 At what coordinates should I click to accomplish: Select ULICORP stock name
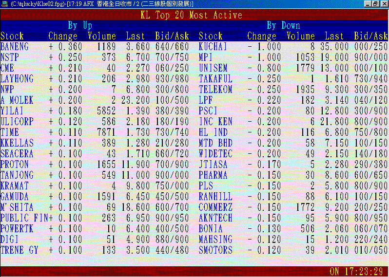(x=17, y=121)
